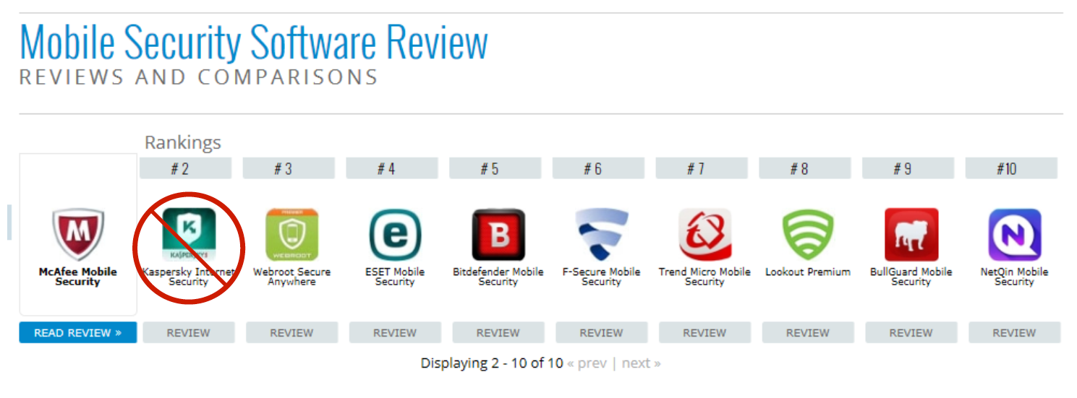Click the BullGuard Mobile Security name text
This screenshot has height=398, width=1077.
pos(911,277)
